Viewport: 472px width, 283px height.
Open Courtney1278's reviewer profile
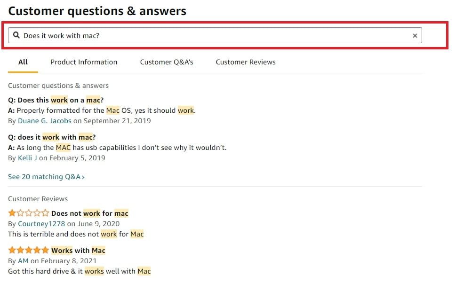tap(41, 223)
